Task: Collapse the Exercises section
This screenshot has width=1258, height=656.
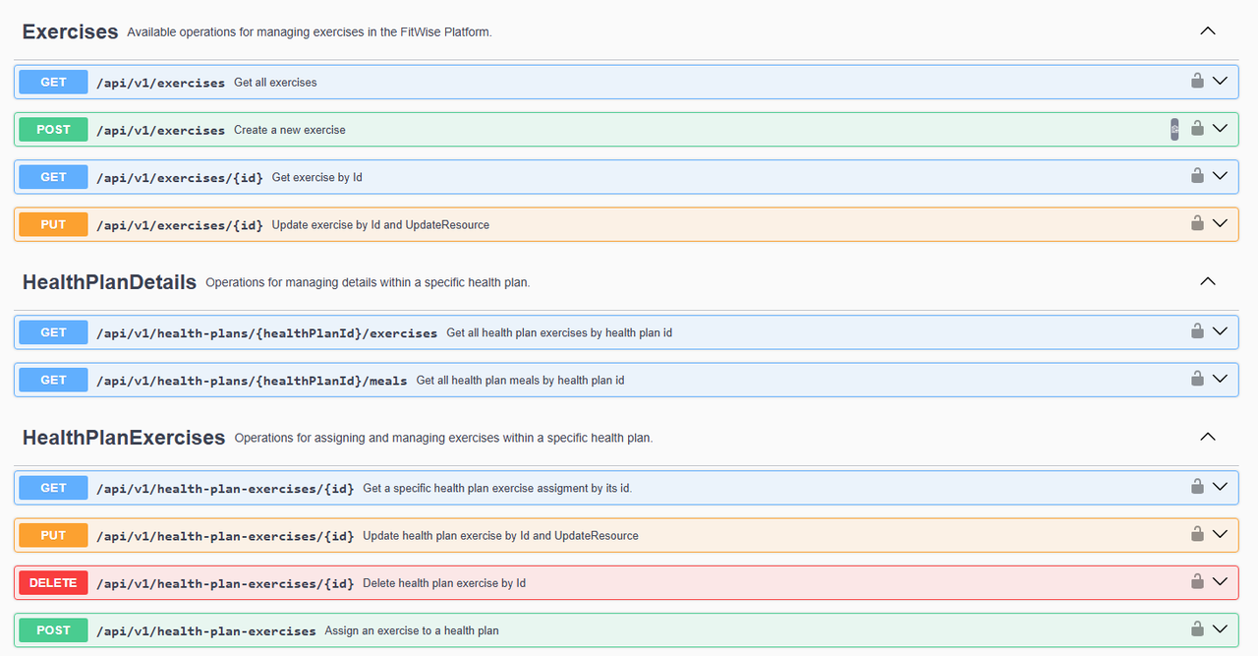Action: (1208, 30)
